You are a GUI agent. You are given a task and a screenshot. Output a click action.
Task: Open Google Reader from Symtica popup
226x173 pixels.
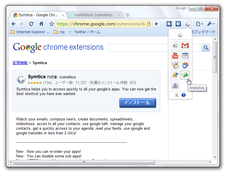(185, 65)
